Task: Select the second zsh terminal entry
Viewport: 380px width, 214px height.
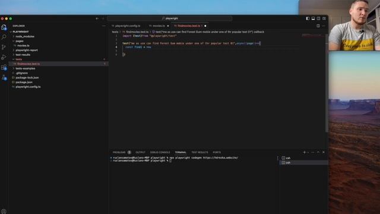Action: [x=304, y=162]
